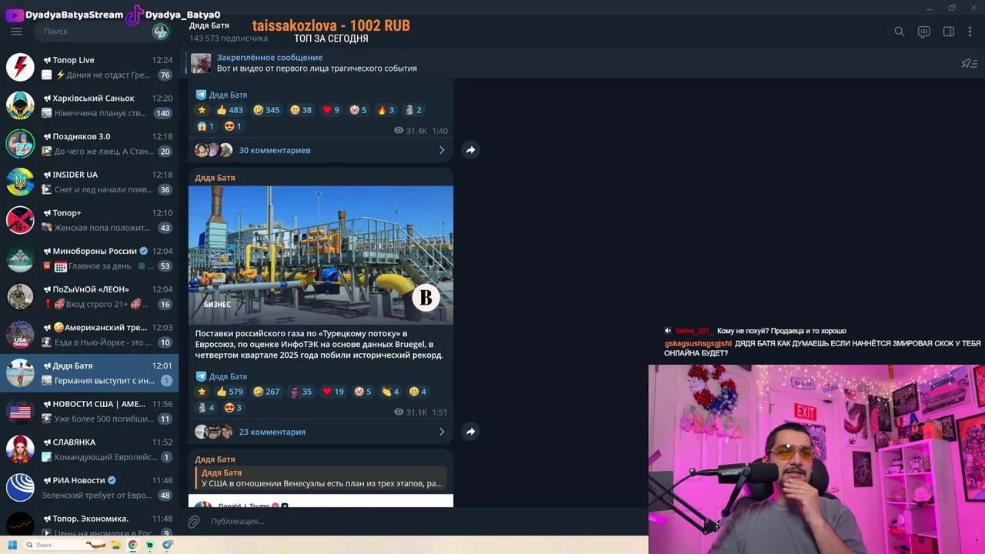Viewport: 985px width, 554px height.
Task: Click the 143 573 подписчика subscriber count
Action: pyautogui.click(x=229, y=38)
